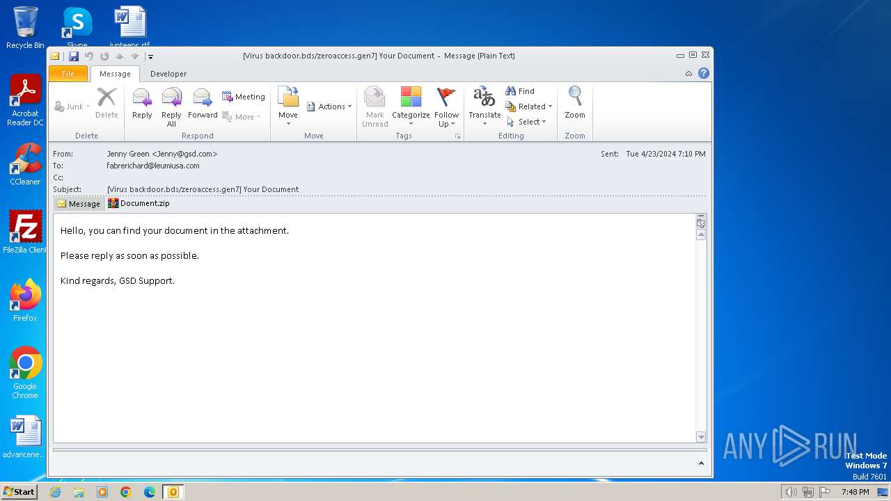
Task: Select the Acrobat Reader DC shortcut
Action: pos(25,100)
